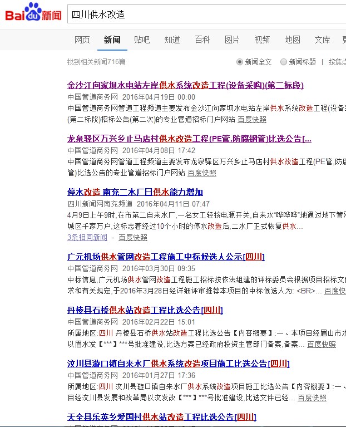Click the Baidu News logo
346x427 pixels.
[33, 14]
